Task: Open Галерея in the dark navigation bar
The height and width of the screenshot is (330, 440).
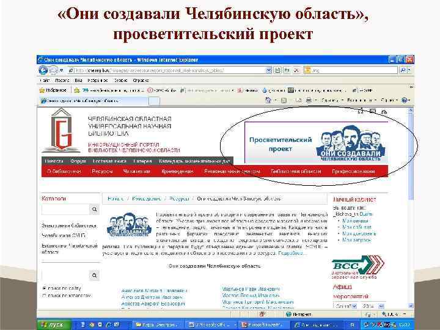Action: (x=142, y=161)
